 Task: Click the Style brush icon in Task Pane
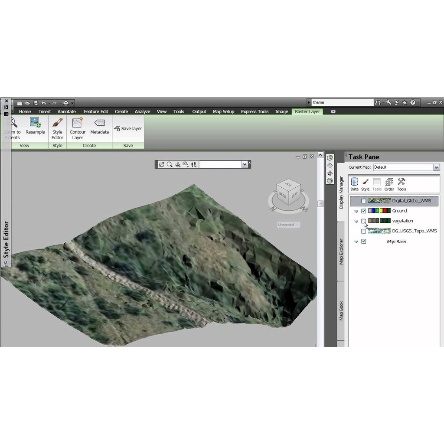[x=365, y=184]
